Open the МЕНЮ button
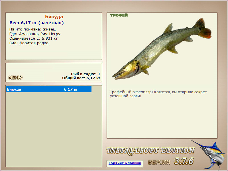This screenshot has width=228, height=171. click(x=15, y=78)
